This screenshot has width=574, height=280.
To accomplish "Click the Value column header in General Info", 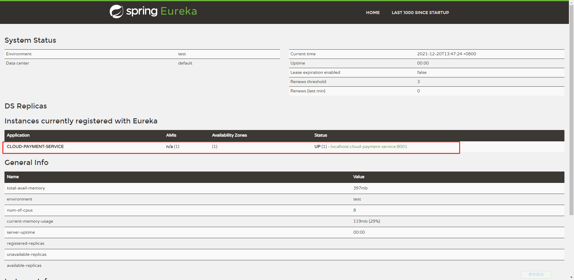I will (359, 177).
